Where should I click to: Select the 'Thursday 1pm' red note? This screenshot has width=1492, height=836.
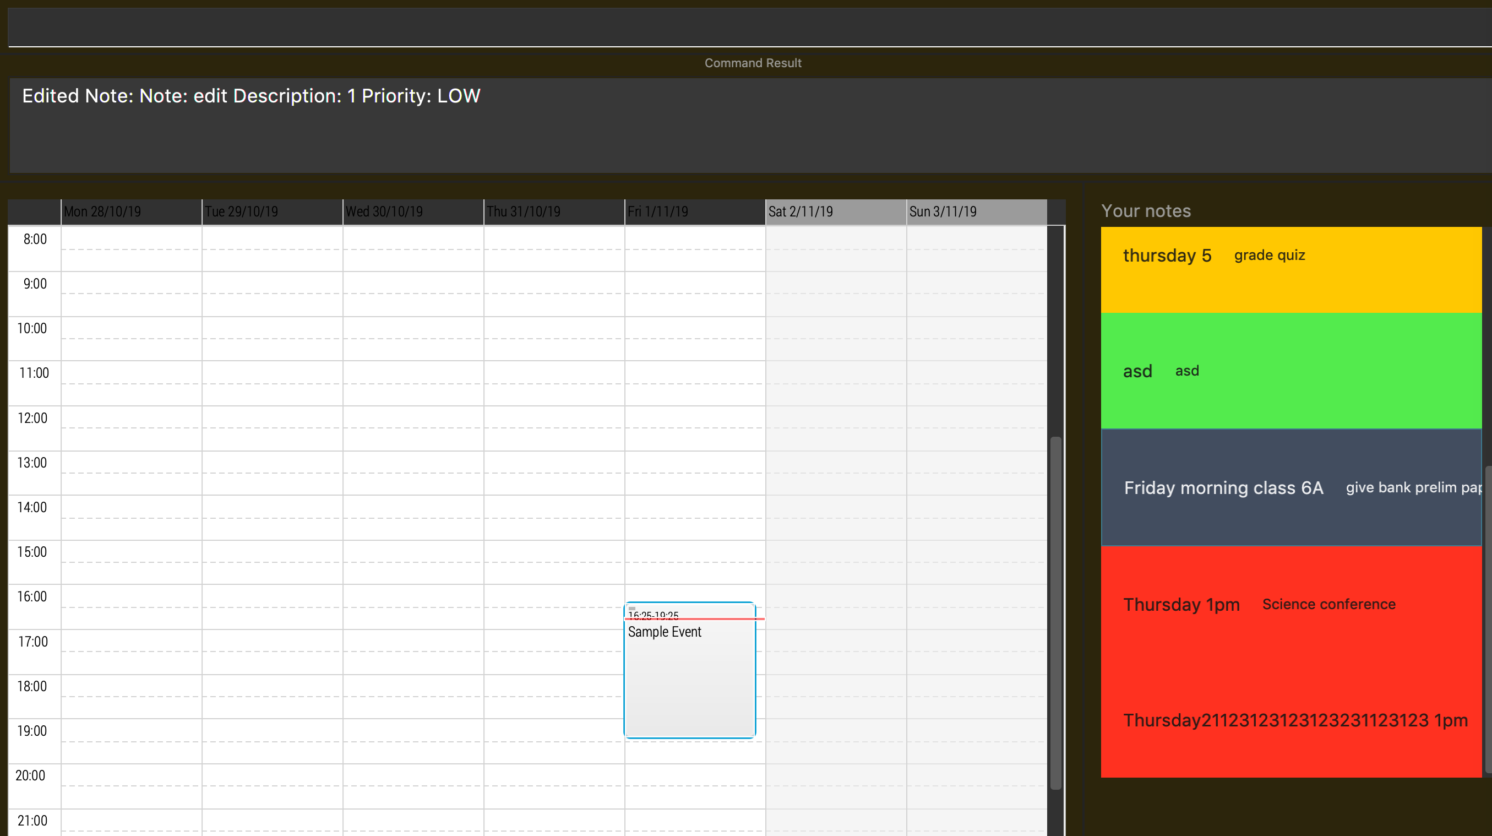pyautogui.click(x=1291, y=604)
